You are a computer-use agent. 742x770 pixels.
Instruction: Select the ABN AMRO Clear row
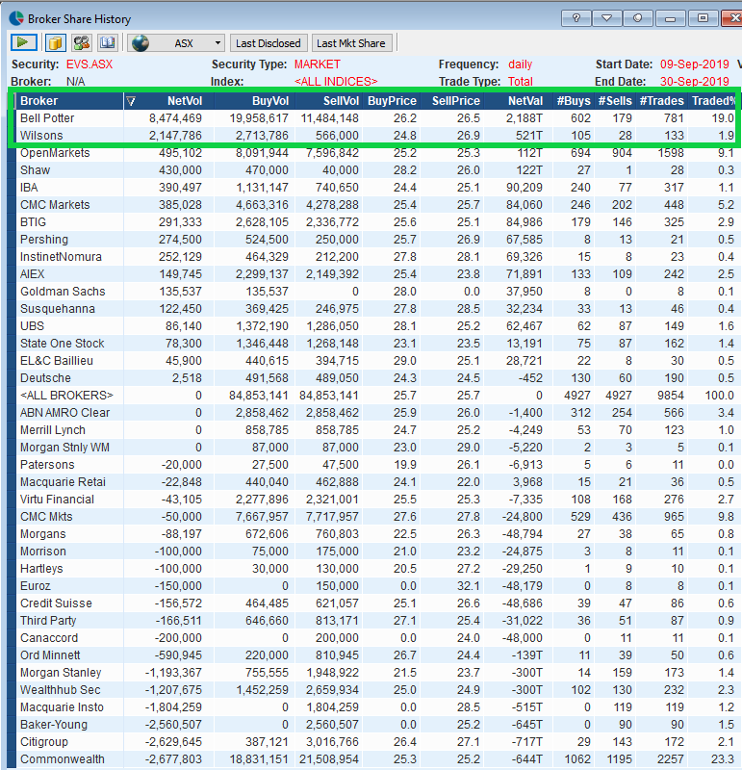(x=376, y=413)
